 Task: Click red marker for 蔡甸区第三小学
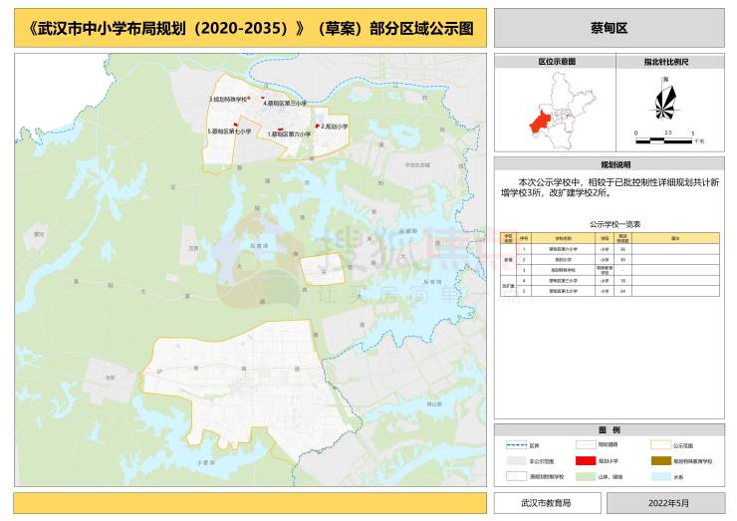coord(263,99)
